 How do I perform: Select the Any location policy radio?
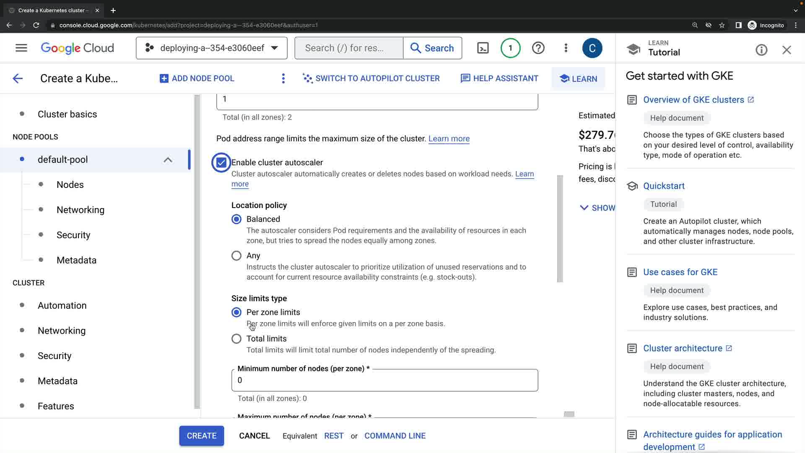coord(236,255)
